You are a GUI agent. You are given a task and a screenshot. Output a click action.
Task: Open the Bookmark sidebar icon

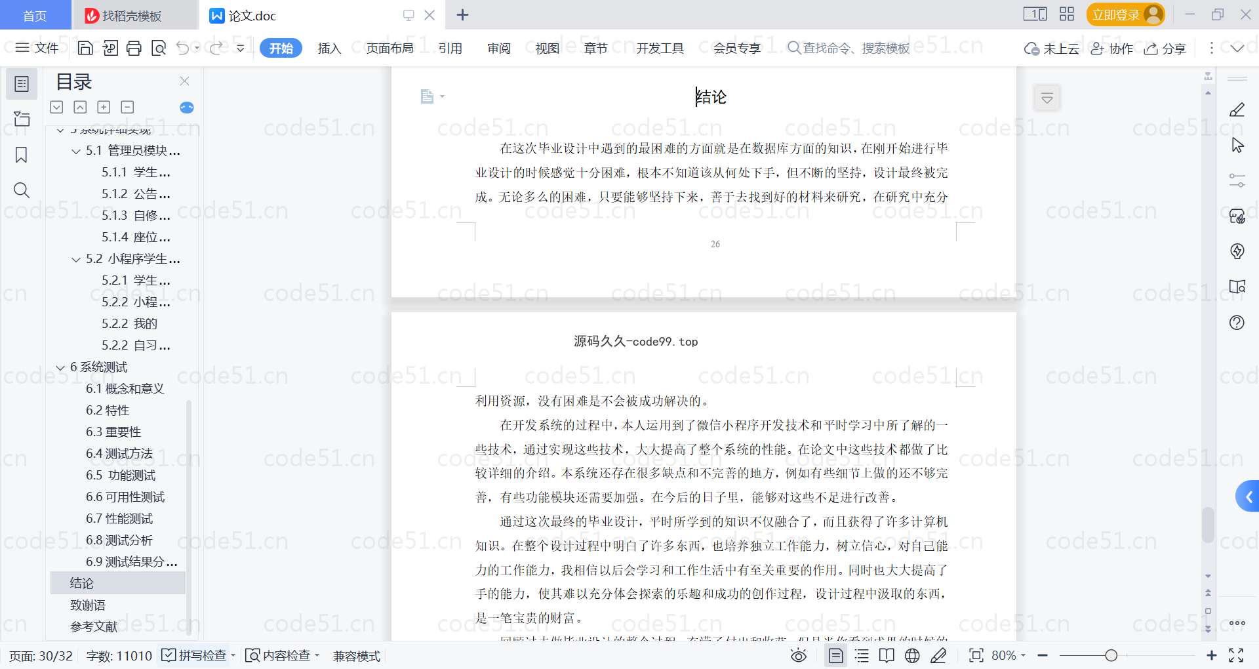[22, 155]
